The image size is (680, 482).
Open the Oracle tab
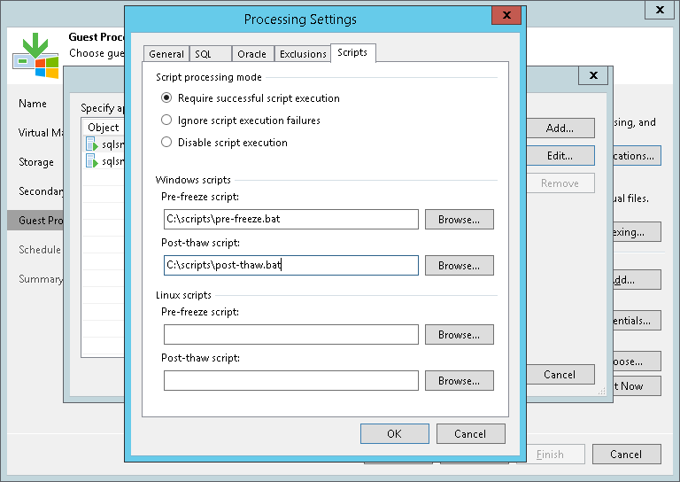click(x=252, y=54)
